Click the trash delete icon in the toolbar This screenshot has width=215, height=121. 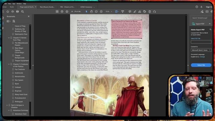[149, 12]
